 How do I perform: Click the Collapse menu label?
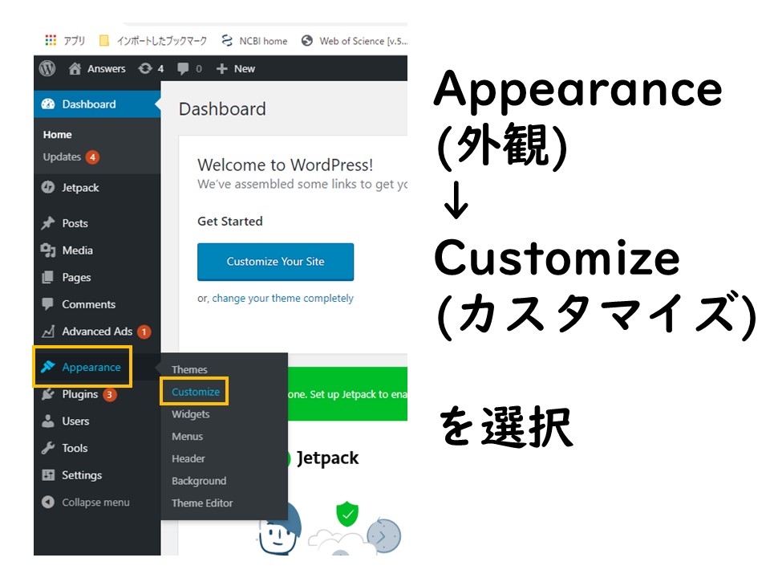[95, 503]
